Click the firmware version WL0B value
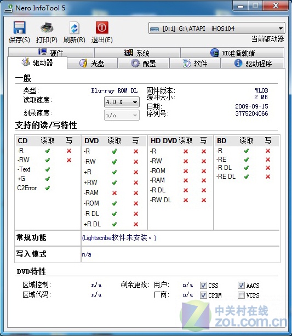The image size is (292, 336). pyautogui.click(x=261, y=90)
